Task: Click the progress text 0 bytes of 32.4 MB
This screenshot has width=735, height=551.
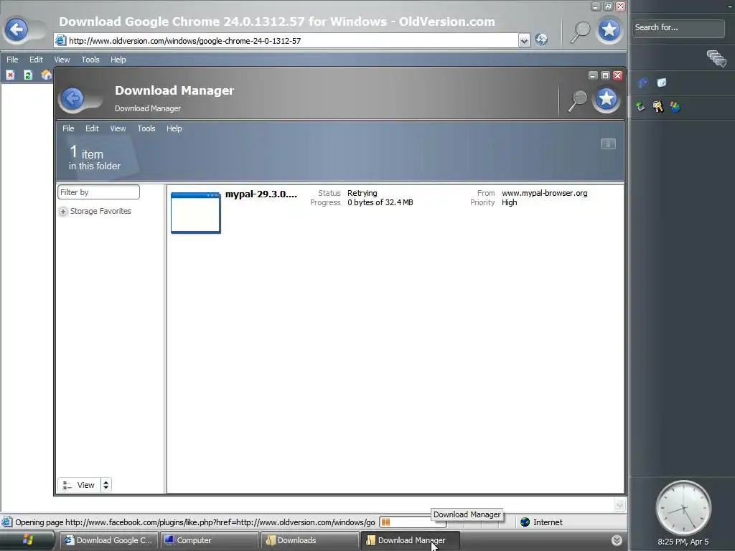Action: point(380,202)
